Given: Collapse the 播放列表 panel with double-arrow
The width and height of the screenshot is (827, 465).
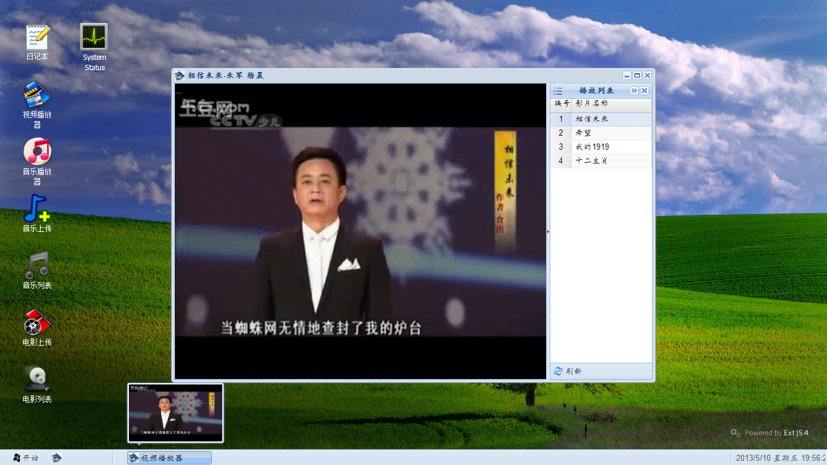Looking at the screenshot, I should click(x=634, y=91).
